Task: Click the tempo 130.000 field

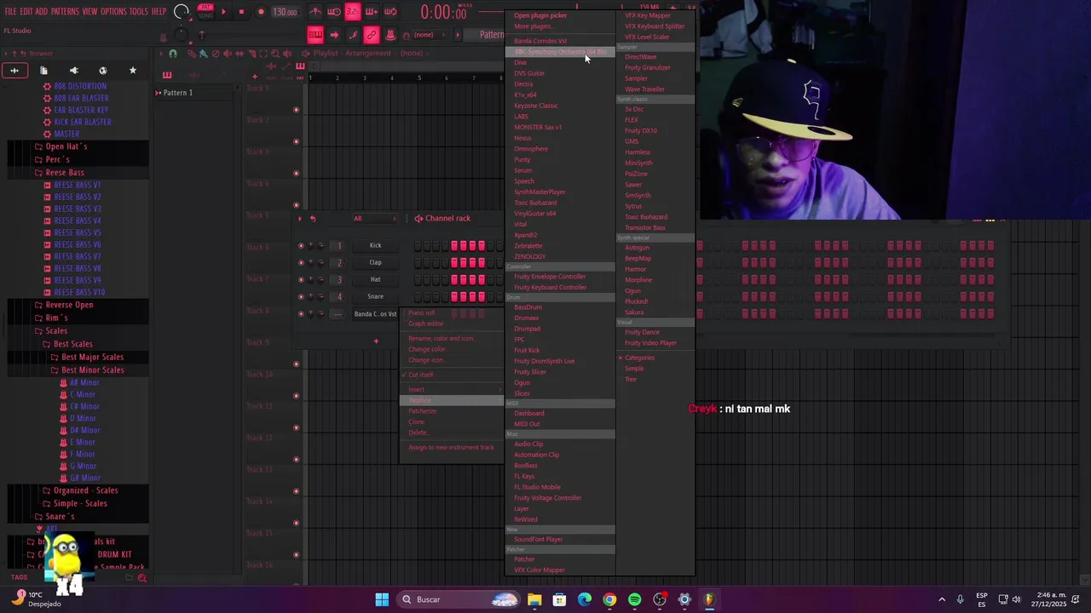Action: pos(286,12)
